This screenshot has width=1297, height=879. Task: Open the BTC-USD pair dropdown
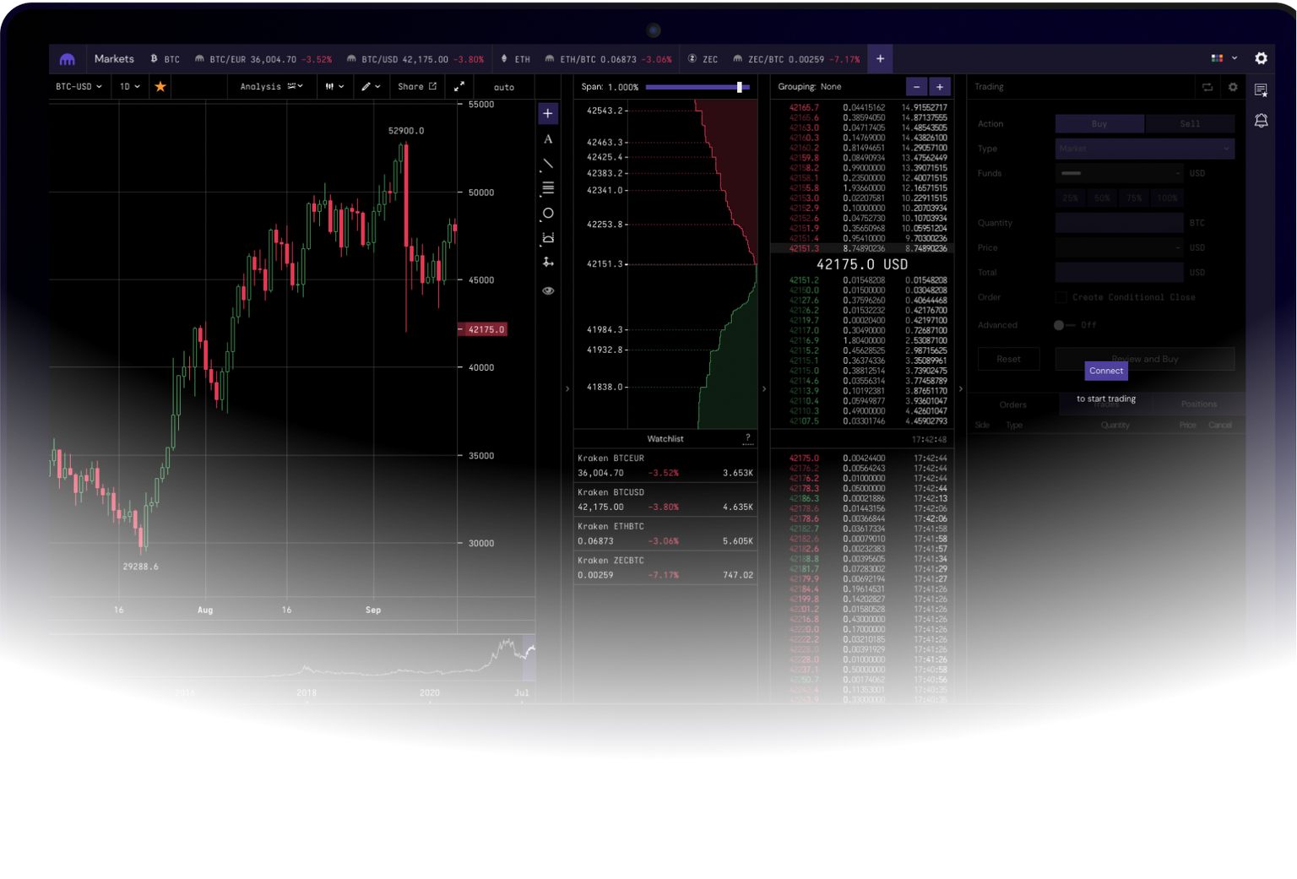coord(78,86)
